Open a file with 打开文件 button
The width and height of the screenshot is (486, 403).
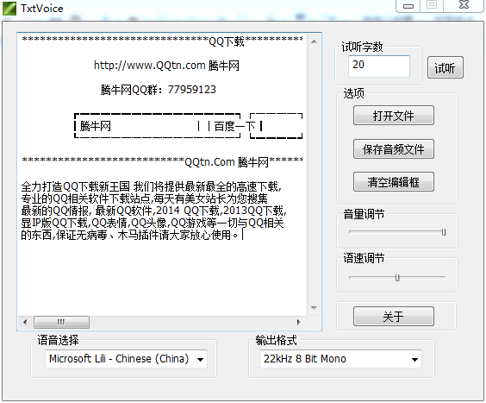click(393, 116)
